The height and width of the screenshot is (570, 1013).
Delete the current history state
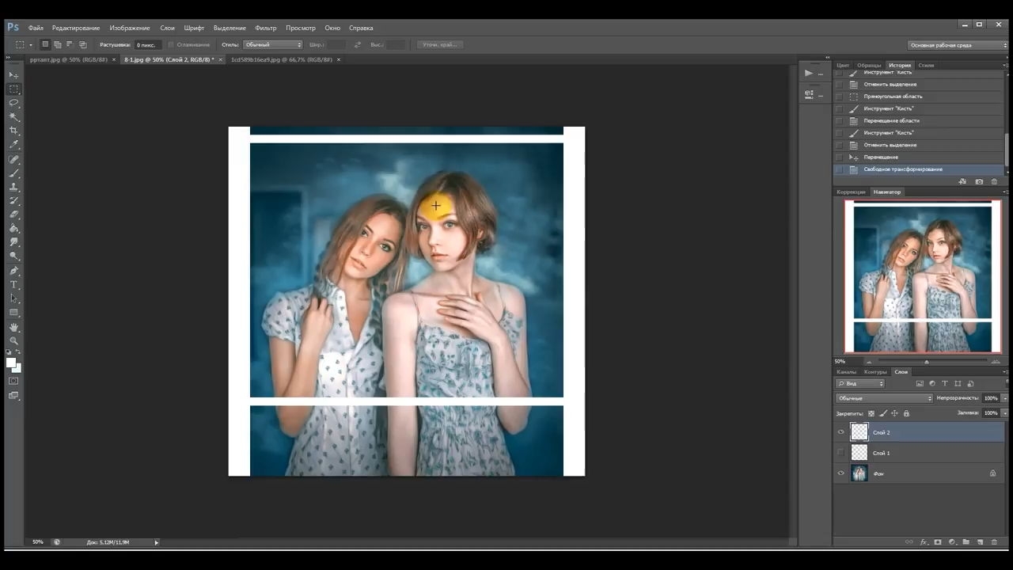995,181
